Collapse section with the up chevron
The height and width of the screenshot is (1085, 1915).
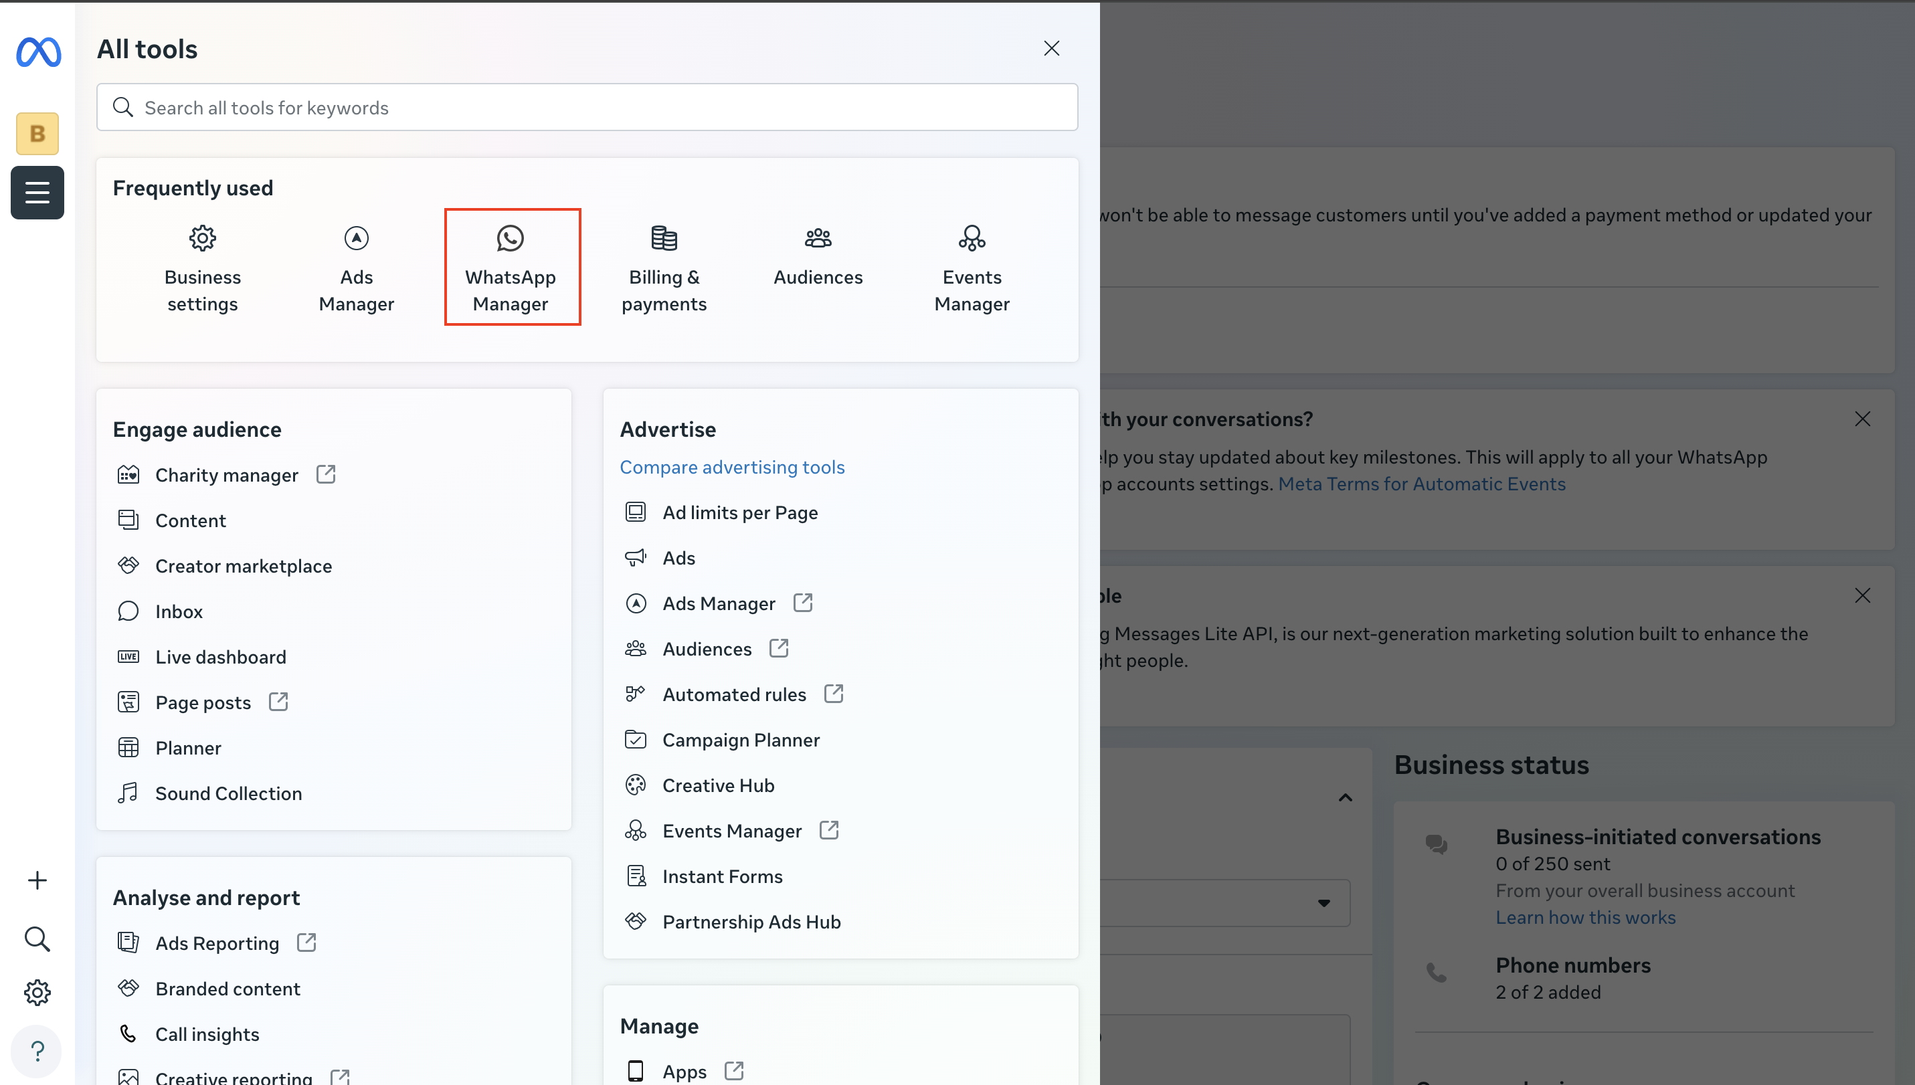(x=1345, y=797)
